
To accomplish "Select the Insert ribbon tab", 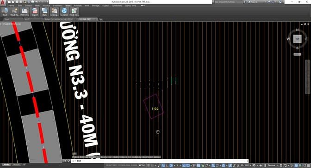I will click(x=68, y=6).
